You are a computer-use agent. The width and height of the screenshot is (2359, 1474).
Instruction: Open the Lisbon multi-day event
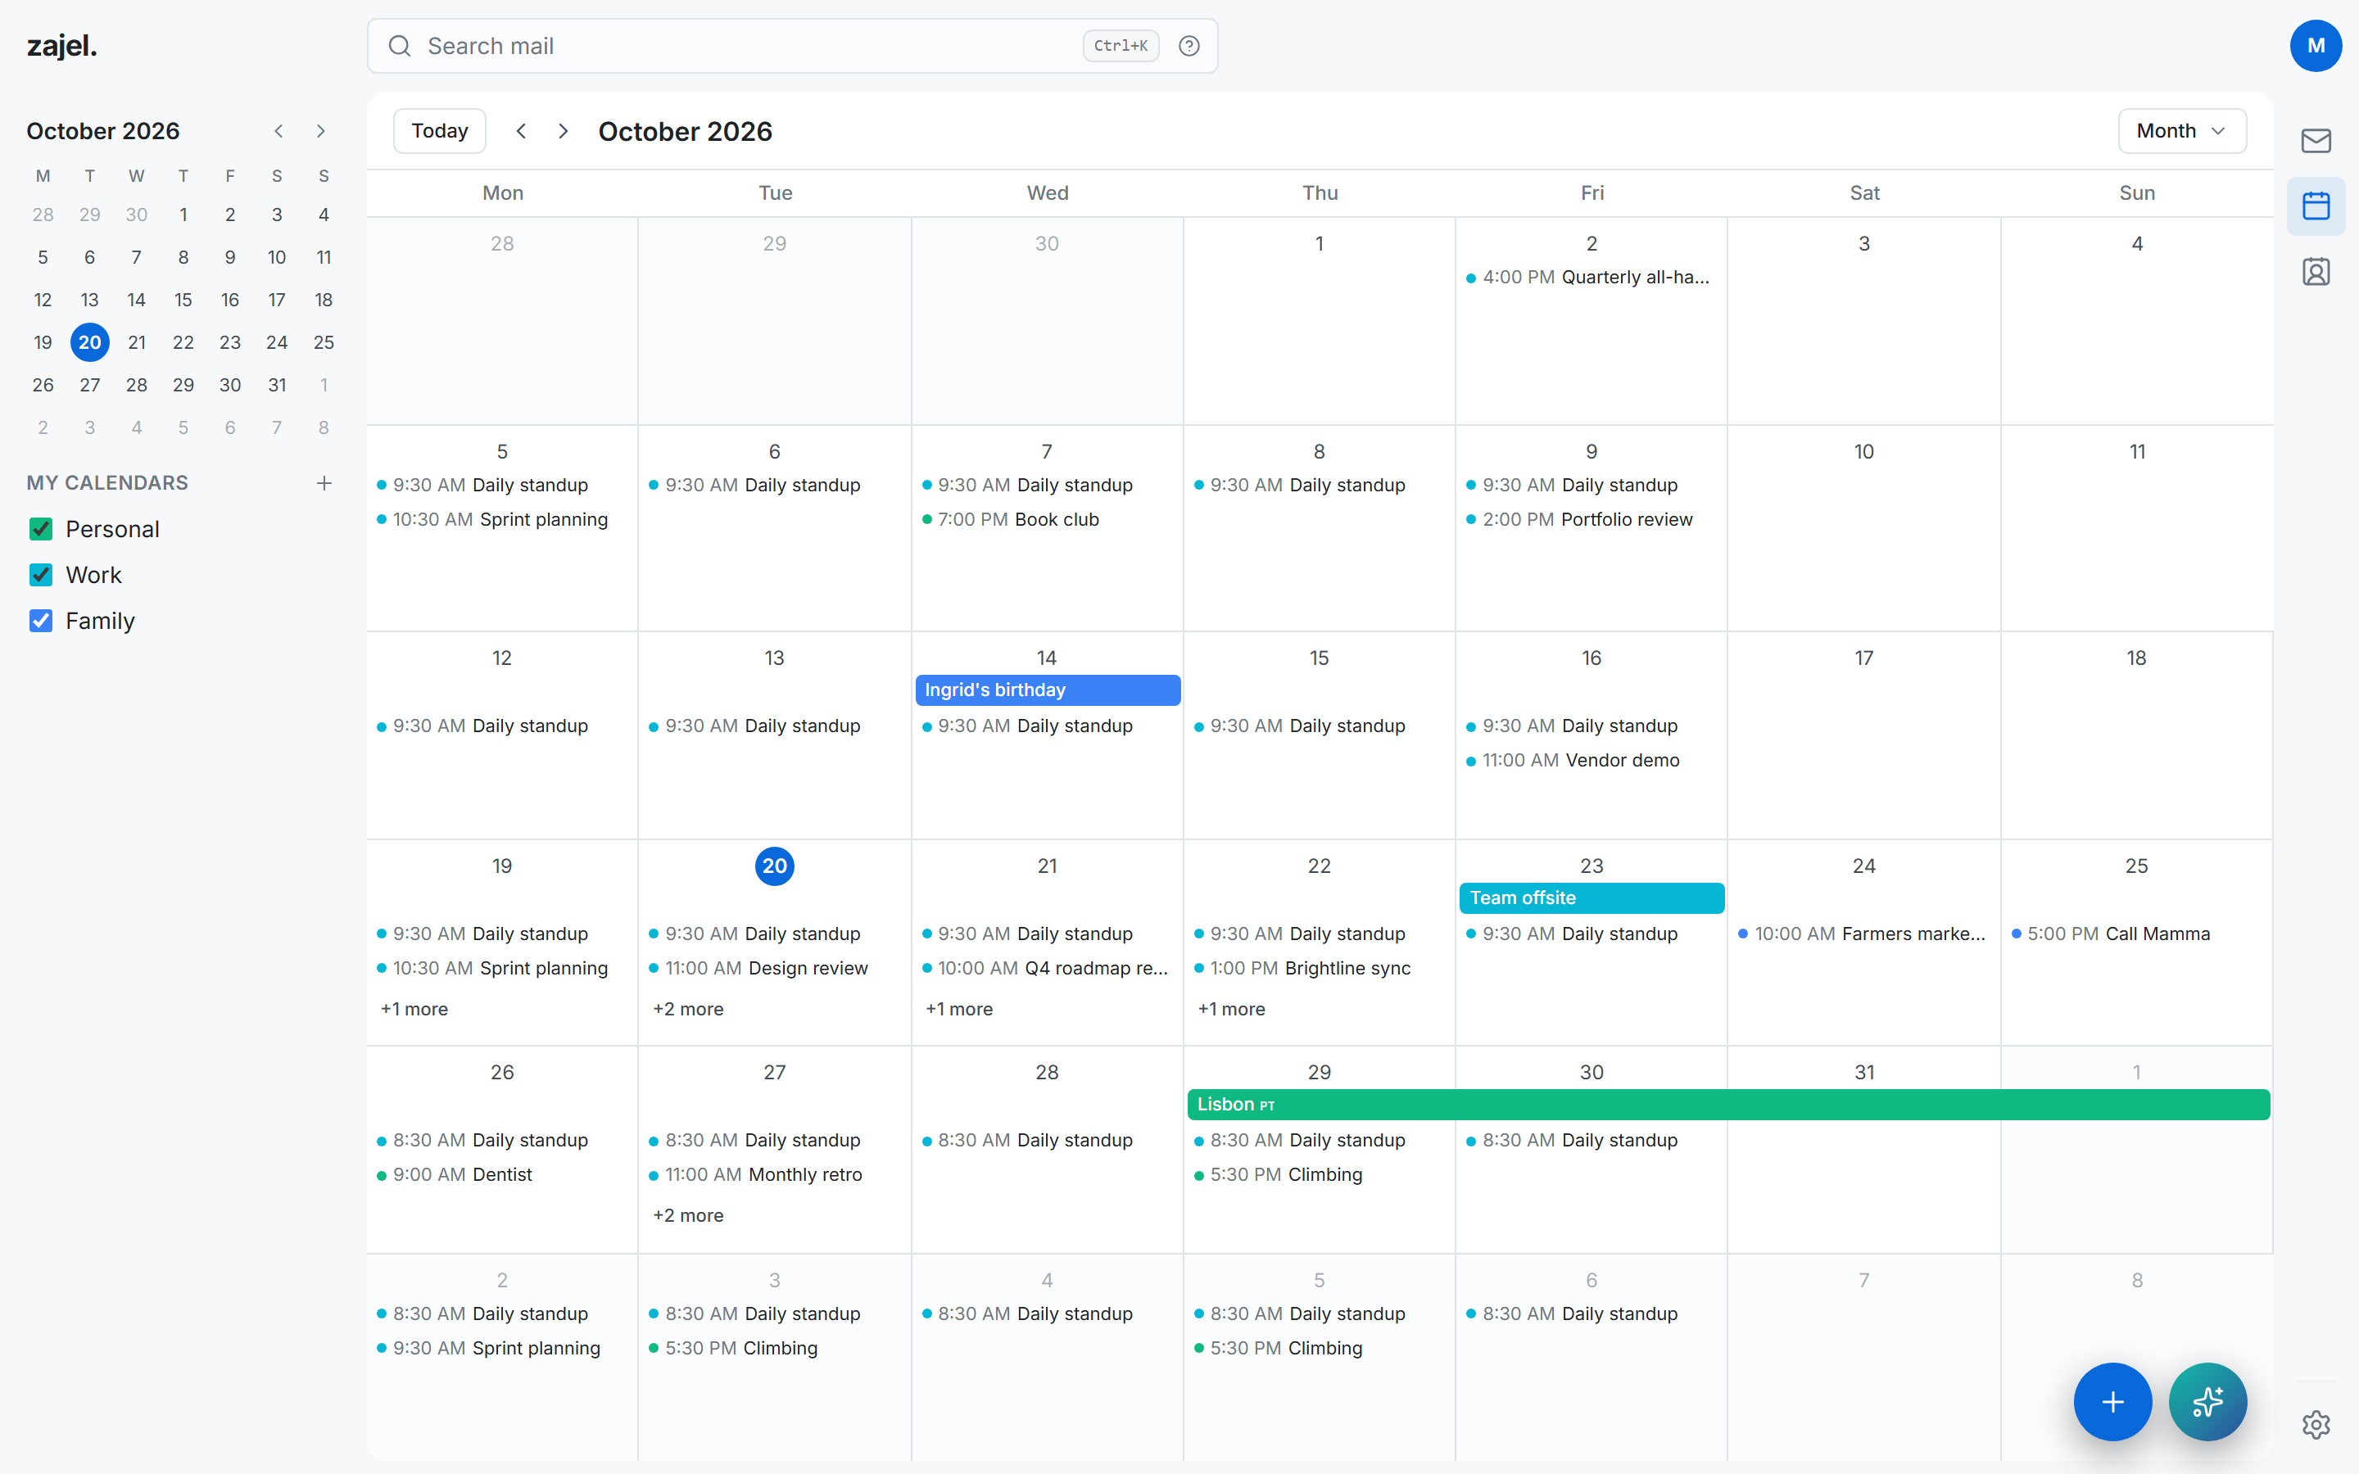click(x=1728, y=1105)
